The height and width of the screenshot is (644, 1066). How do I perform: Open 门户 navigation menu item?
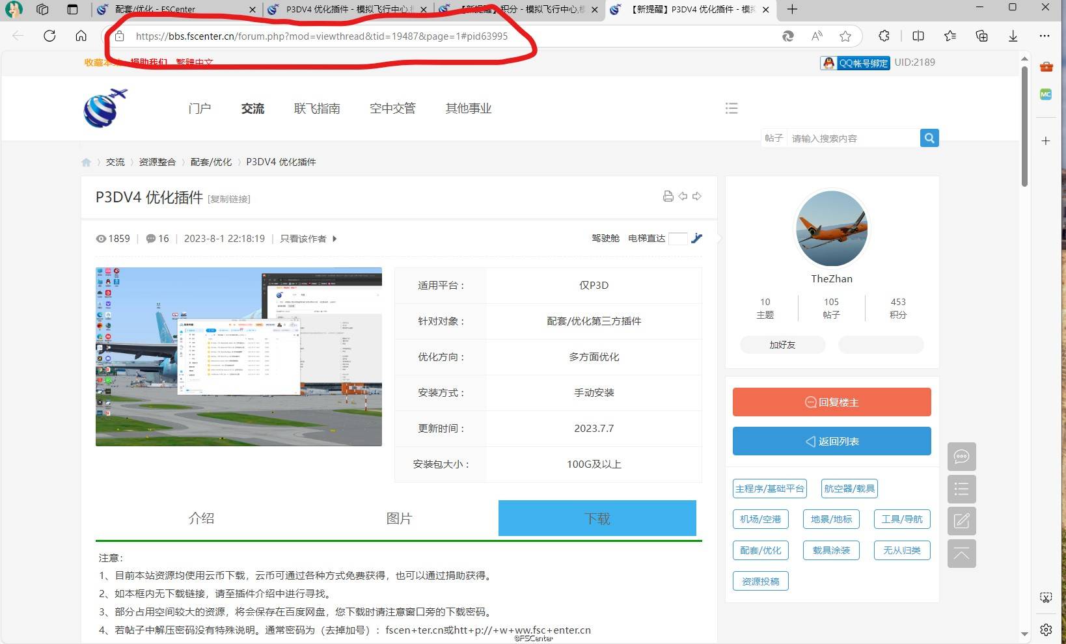pyautogui.click(x=199, y=108)
